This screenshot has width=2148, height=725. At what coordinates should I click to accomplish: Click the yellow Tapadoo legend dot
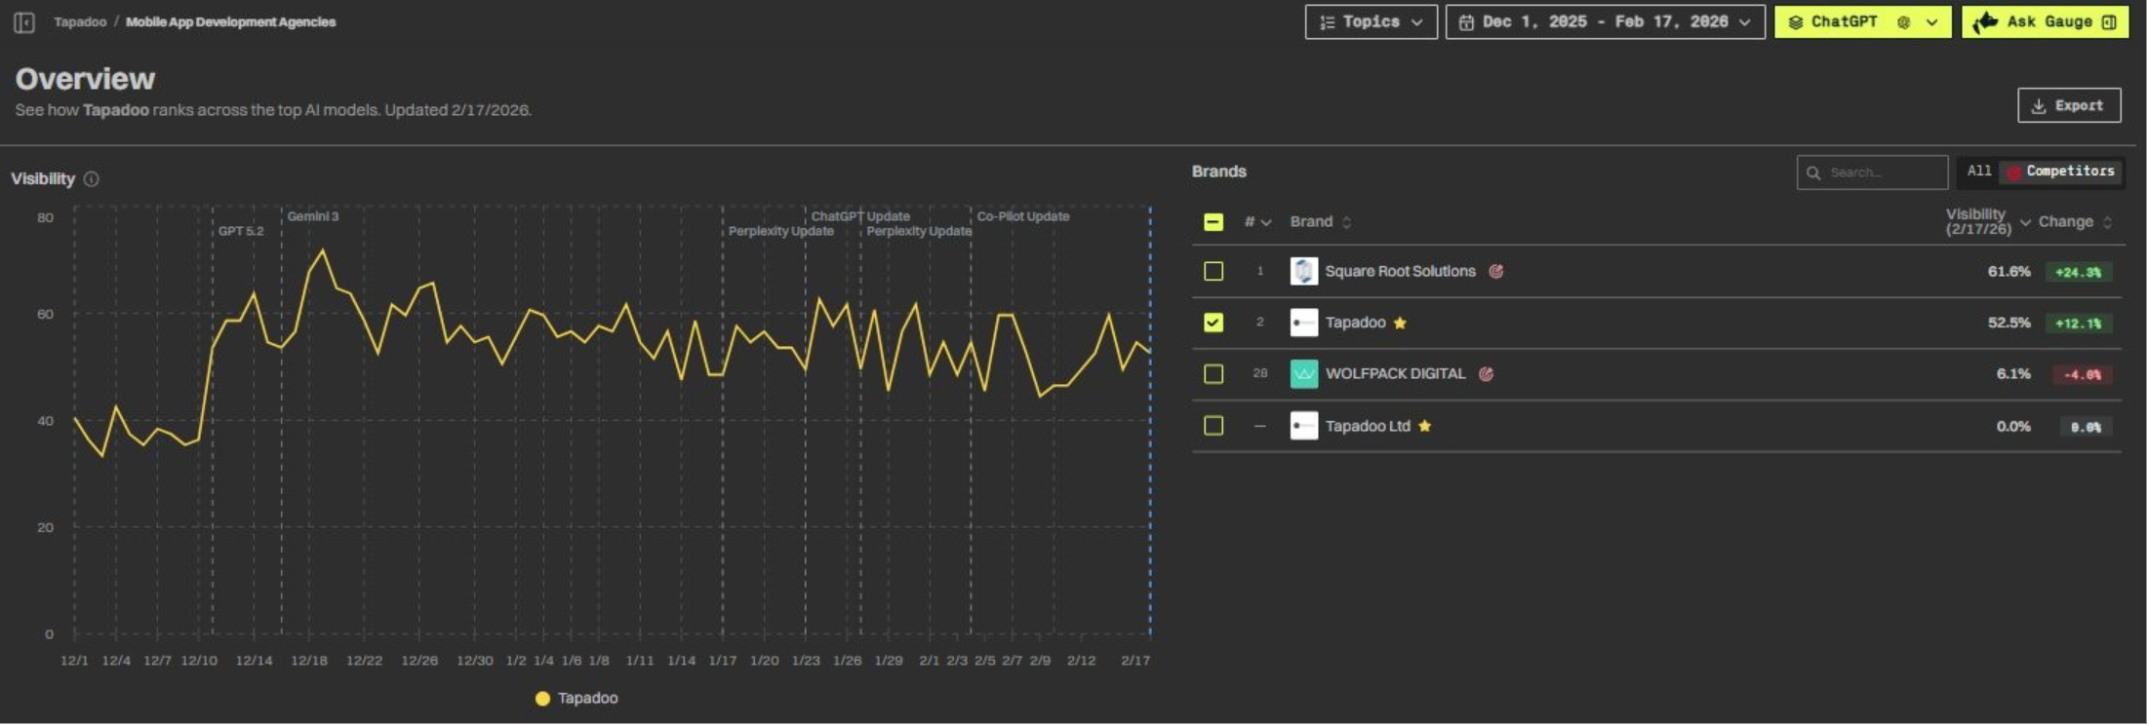click(543, 699)
